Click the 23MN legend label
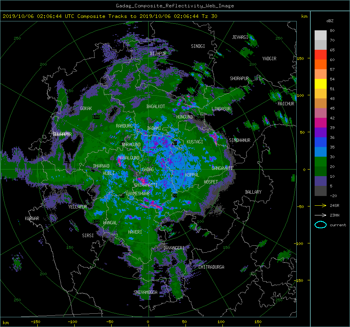Viewport: 350px width, 327px height. 334,215
